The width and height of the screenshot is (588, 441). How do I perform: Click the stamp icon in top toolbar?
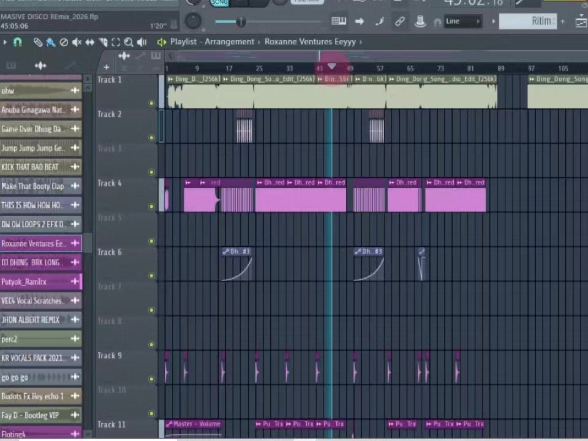click(x=420, y=21)
